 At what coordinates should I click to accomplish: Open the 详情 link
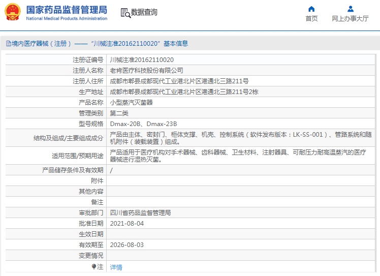[116, 267]
